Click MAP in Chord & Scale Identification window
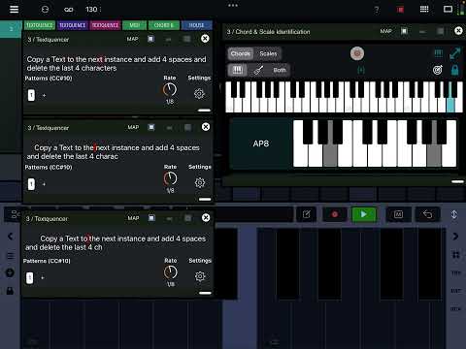 (386, 31)
